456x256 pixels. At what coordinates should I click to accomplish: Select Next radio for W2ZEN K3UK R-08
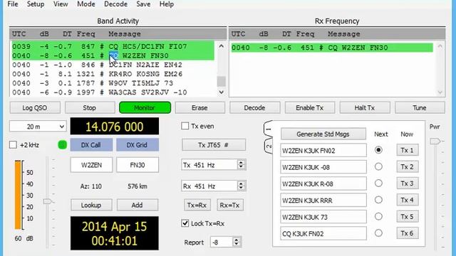point(378,183)
